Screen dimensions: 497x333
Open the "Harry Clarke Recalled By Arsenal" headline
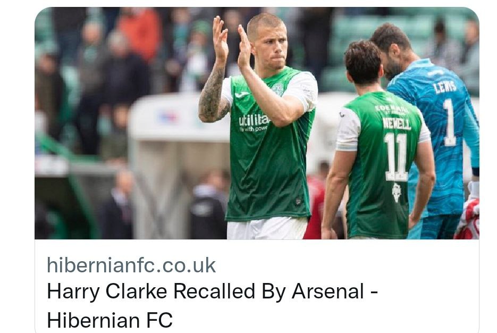[x=212, y=291]
